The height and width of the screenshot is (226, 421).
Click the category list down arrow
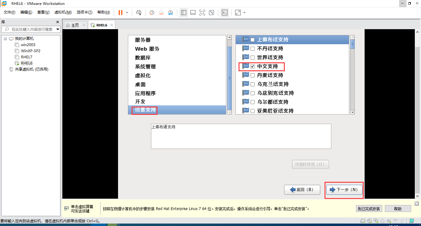click(229, 112)
